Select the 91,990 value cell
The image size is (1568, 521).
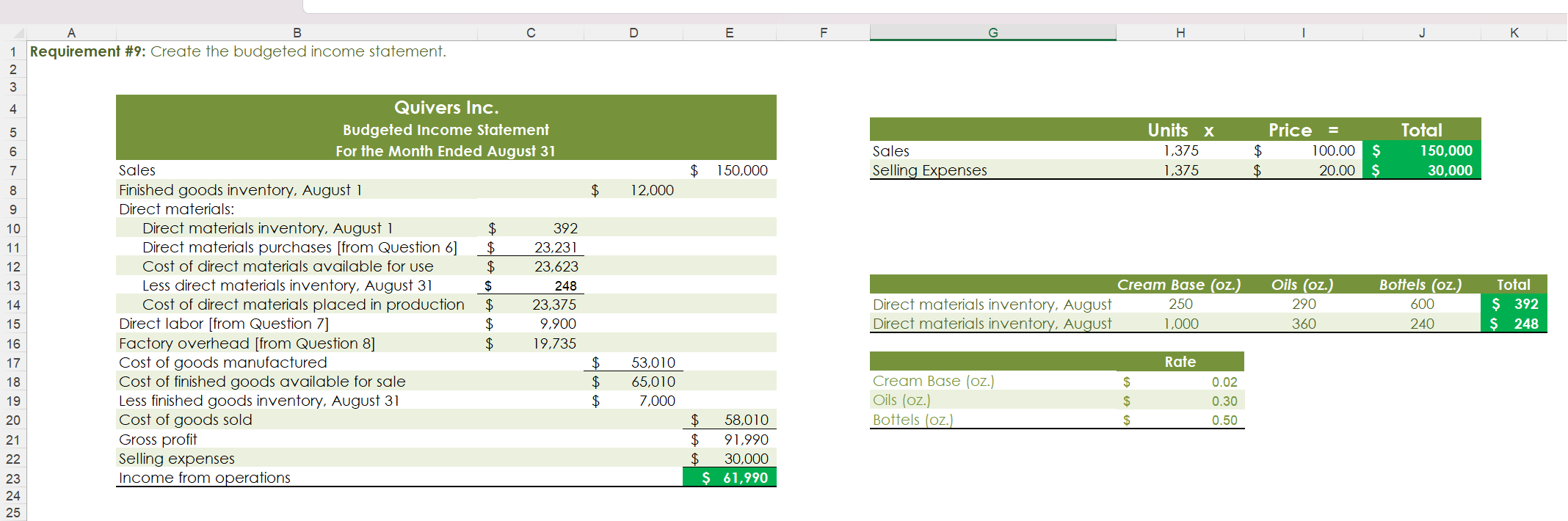click(729, 440)
